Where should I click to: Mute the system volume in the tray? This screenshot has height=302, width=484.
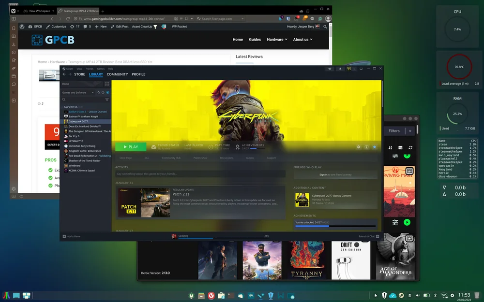417,295
